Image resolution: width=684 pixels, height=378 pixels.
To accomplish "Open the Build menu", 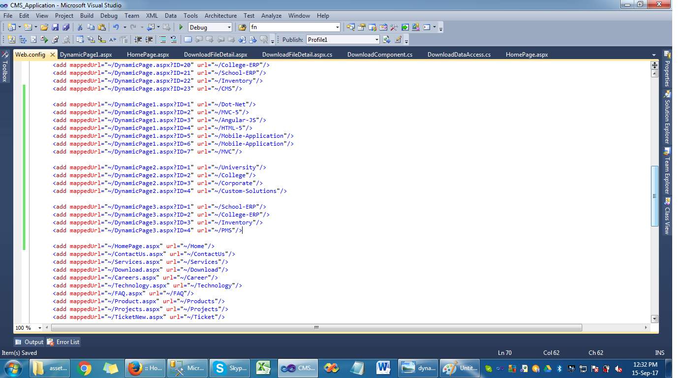I will tap(87, 16).
